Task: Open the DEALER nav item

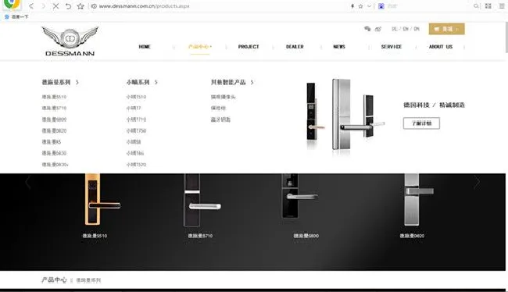Action: click(x=295, y=47)
